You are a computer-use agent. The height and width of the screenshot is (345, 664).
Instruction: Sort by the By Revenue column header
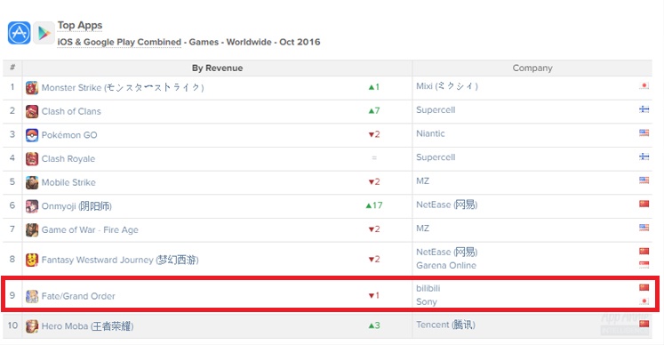point(217,68)
